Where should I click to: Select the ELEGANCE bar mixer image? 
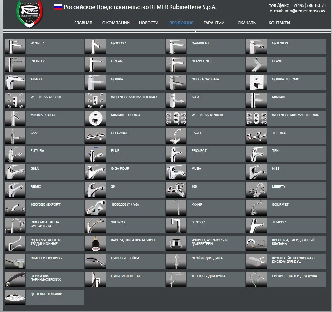(x=96, y=136)
